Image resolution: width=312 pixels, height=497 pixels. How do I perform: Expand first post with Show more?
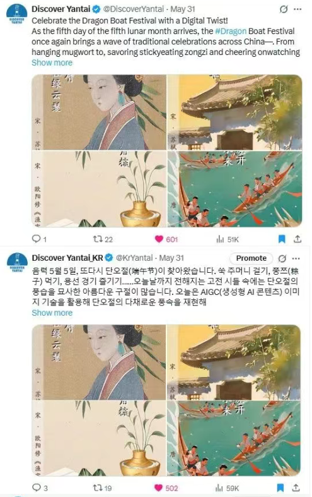[52, 63]
